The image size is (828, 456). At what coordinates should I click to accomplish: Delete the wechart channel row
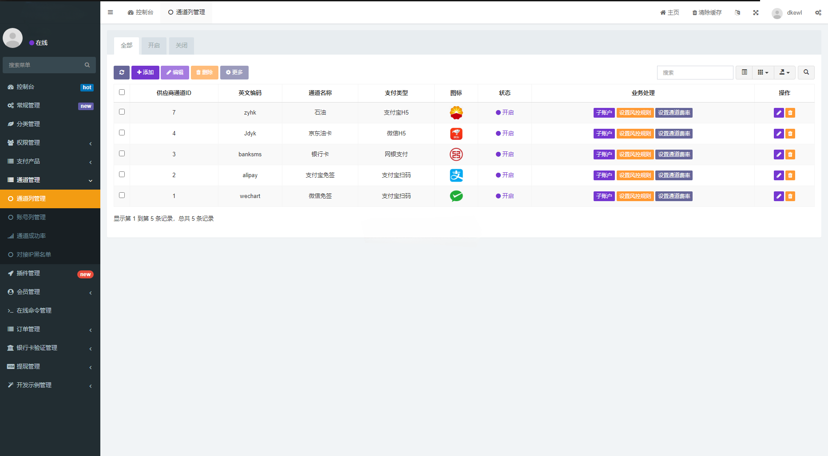pos(790,196)
